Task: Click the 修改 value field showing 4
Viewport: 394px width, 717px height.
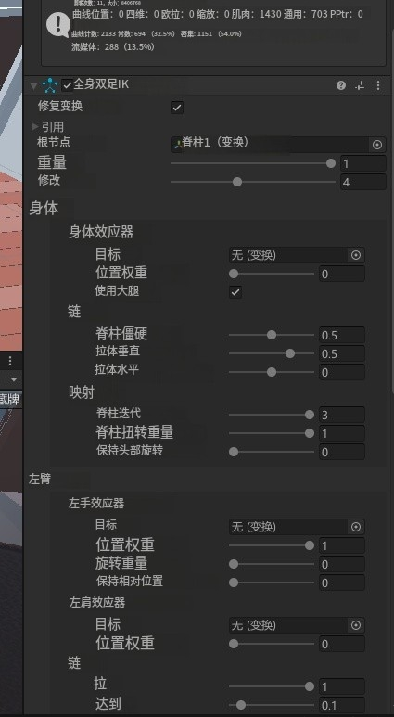Action: [362, 182]
